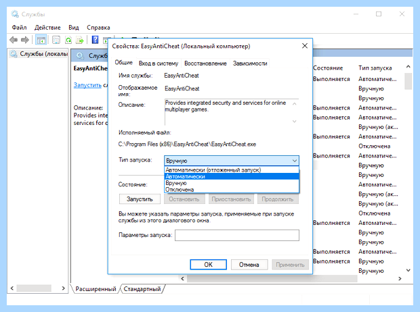
Task: Open the Действие menu
Action: tap(47, 28)
